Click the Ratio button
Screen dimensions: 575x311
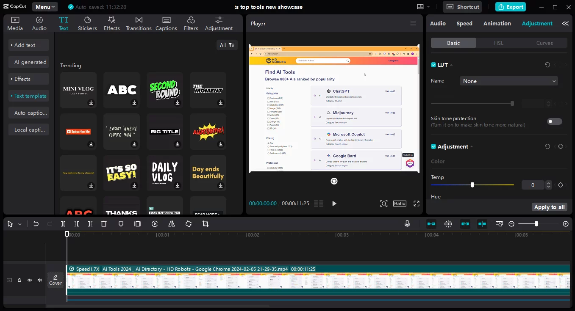pos(400,204)
